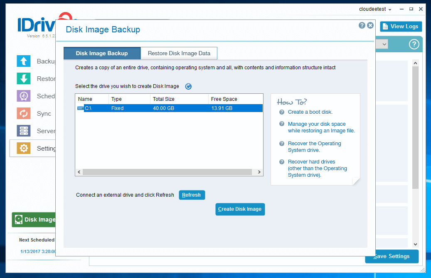Expand the cloudeetest account dropdown
The width and height of the screenshot is (431, 278).
pyautogui.click(x=375, y=9)
